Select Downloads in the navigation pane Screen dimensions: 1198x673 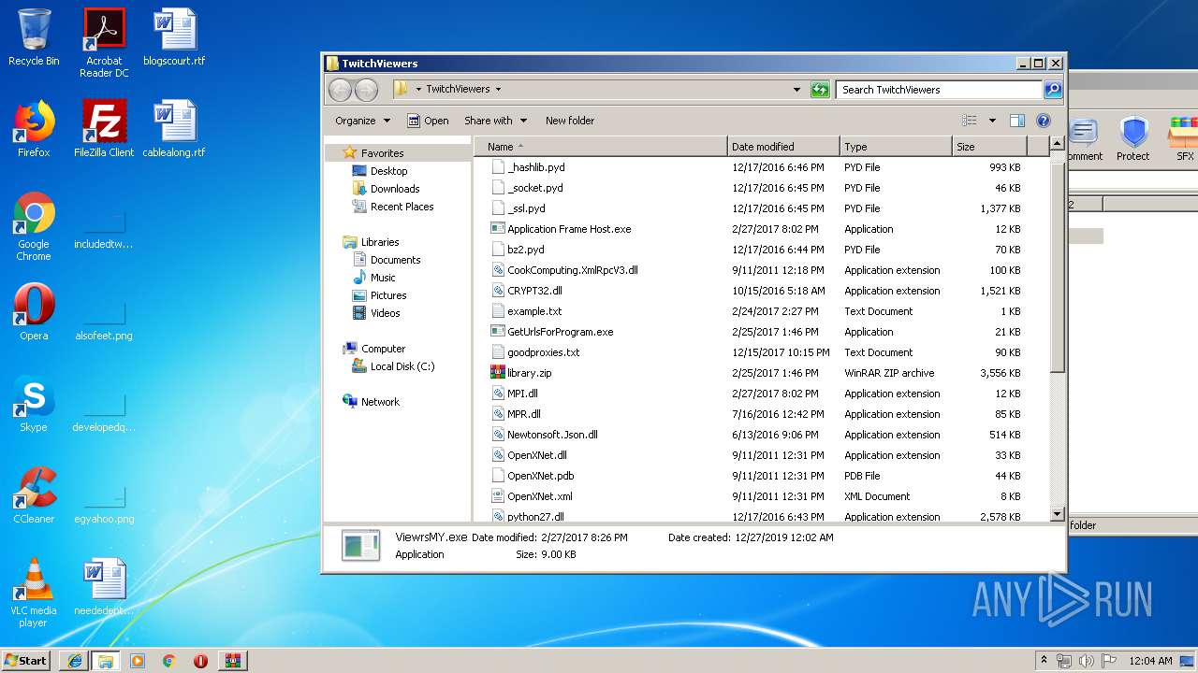pyautogui.click(x=395, y=189)
